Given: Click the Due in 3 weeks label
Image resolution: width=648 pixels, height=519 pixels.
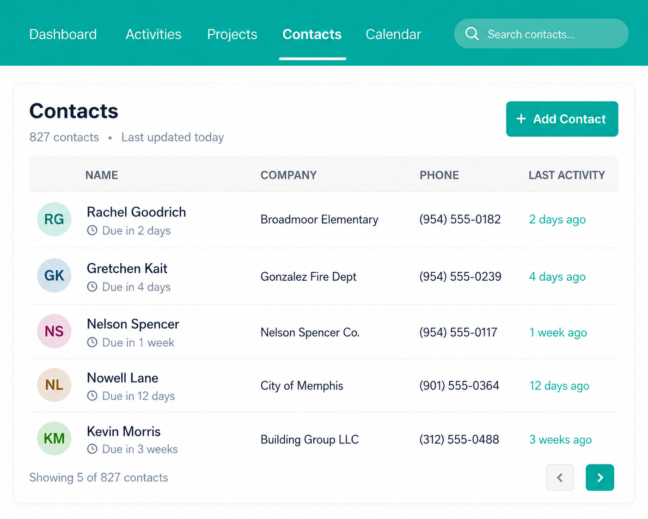Looking at the screenshot, I should pos(140,449).
